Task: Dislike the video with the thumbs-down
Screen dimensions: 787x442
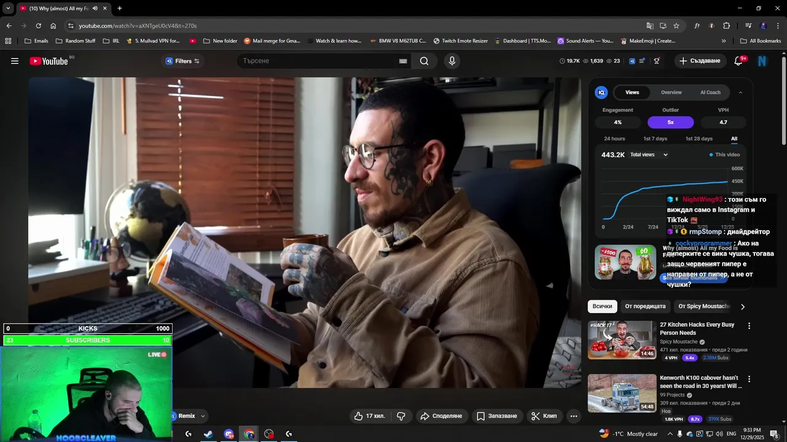Action: coord(401,416)
